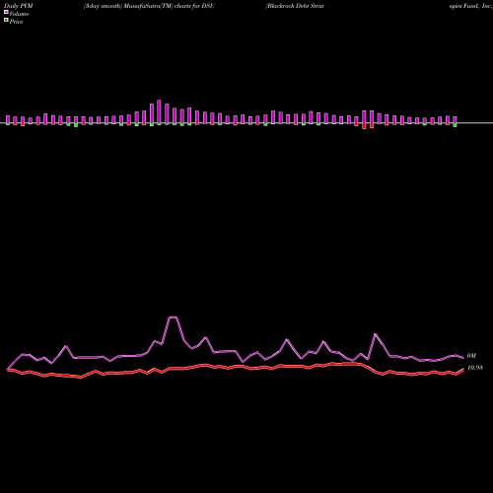
Task: Click the Price legend color box
Action: click(x=6, y=20)
